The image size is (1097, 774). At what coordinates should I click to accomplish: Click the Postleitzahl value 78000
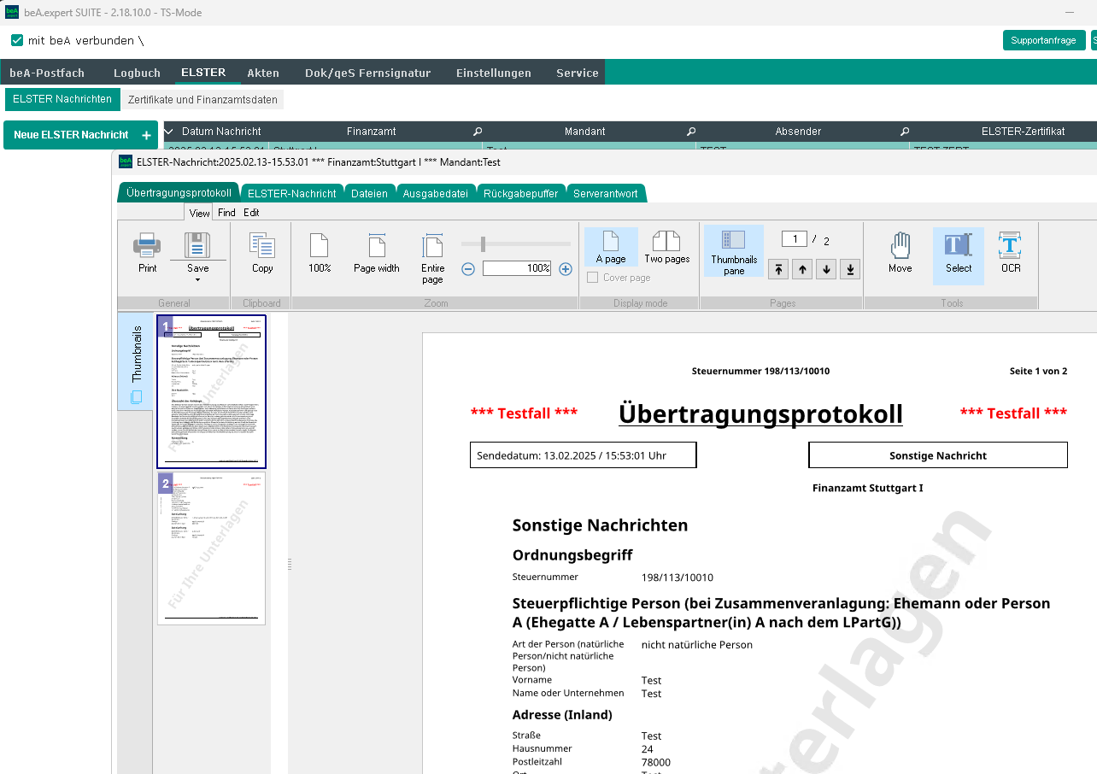coord(656,763)
